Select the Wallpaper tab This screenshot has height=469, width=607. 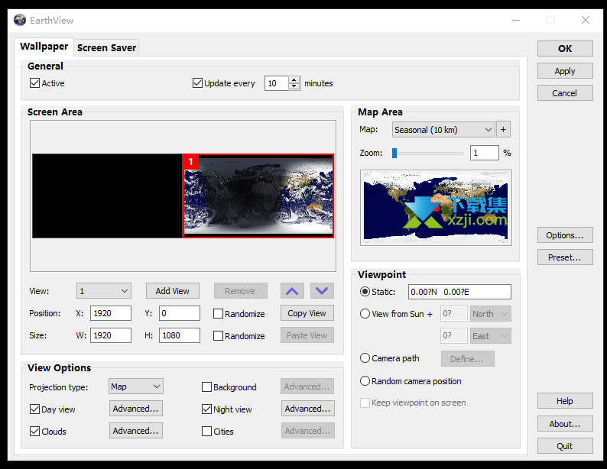[x=44, y=47]
